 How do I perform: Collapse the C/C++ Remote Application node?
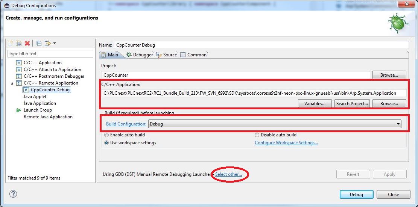pos(12,83)
